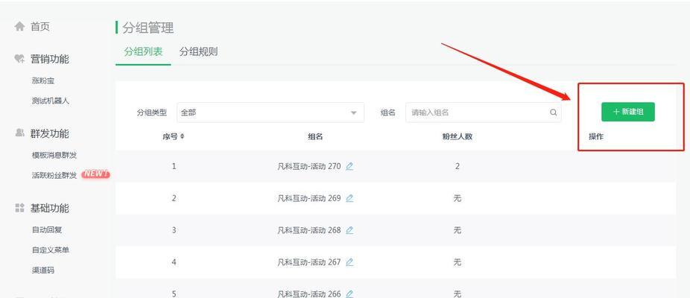
Task: Open 测试机器人 in the sidebar
Action: pyautogui.click(x=51, y=101)
